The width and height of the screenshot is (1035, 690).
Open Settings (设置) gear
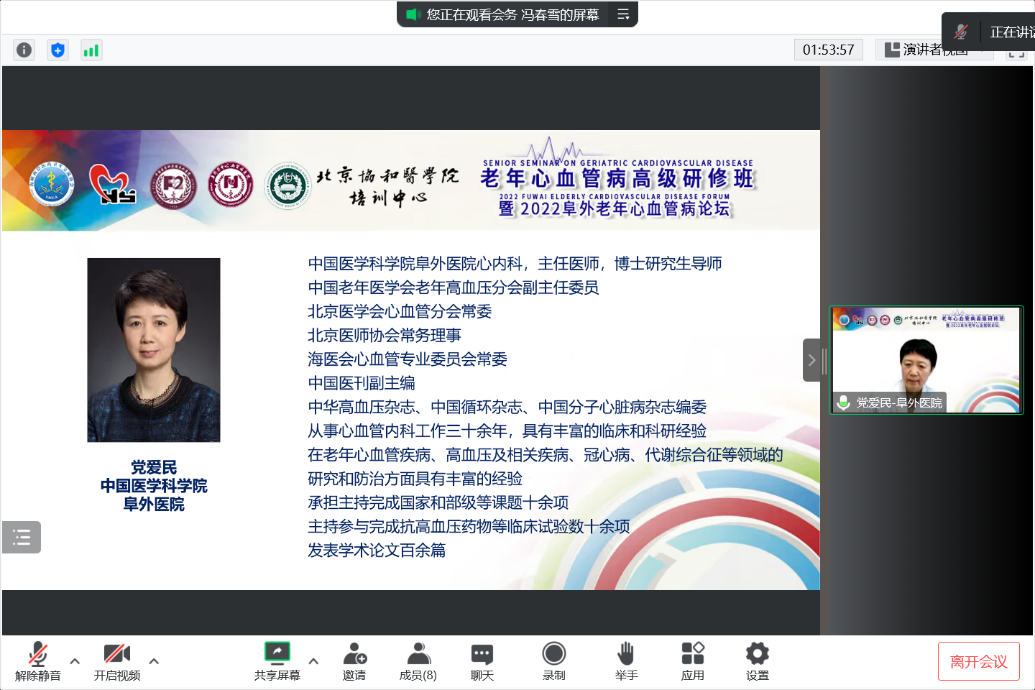click(757, 661)
